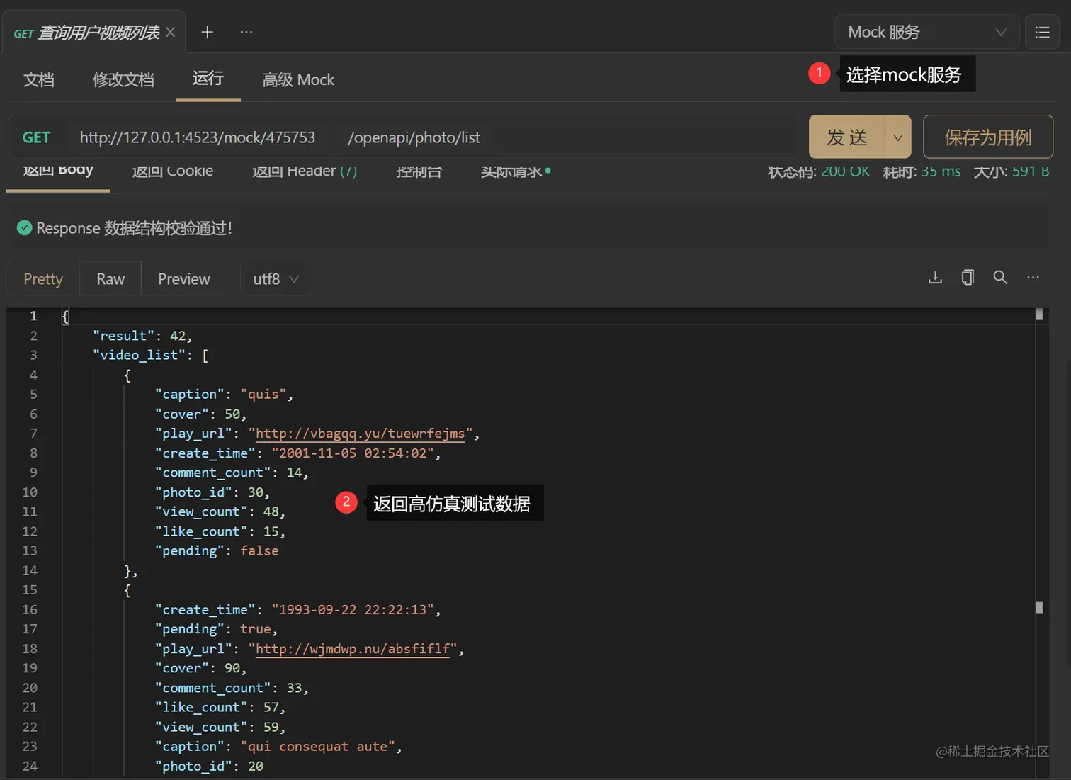Select the 返回 Body response tab
The image size is (1071, 780).
tap(58, 171)
